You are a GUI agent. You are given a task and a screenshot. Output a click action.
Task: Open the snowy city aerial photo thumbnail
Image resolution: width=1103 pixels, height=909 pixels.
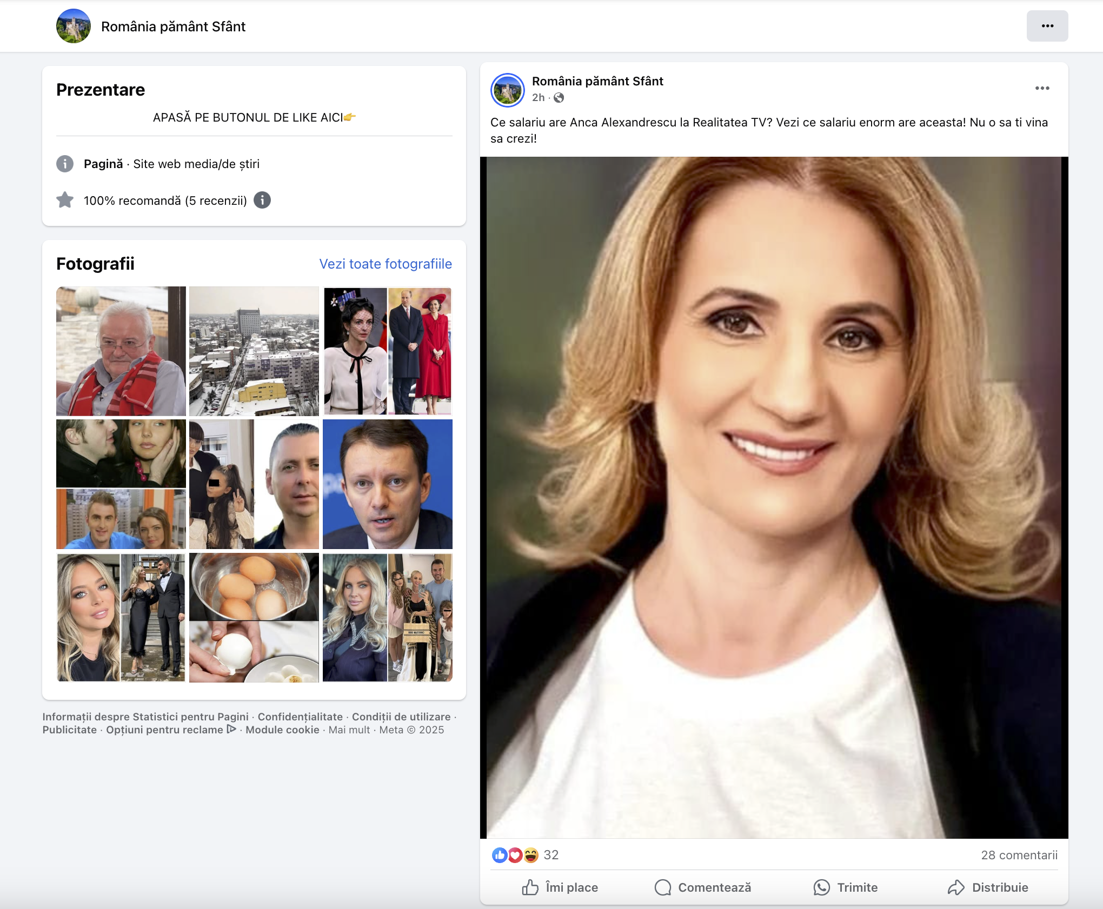[254, 351]
